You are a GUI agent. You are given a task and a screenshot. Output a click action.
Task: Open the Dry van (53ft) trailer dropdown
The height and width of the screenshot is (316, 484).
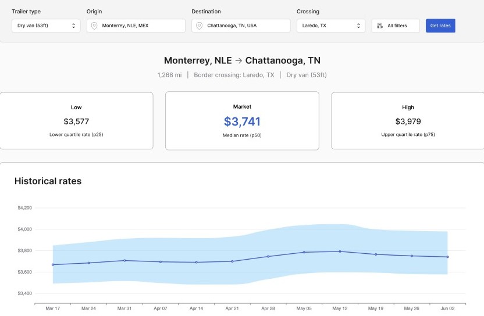tap(46, 26)
